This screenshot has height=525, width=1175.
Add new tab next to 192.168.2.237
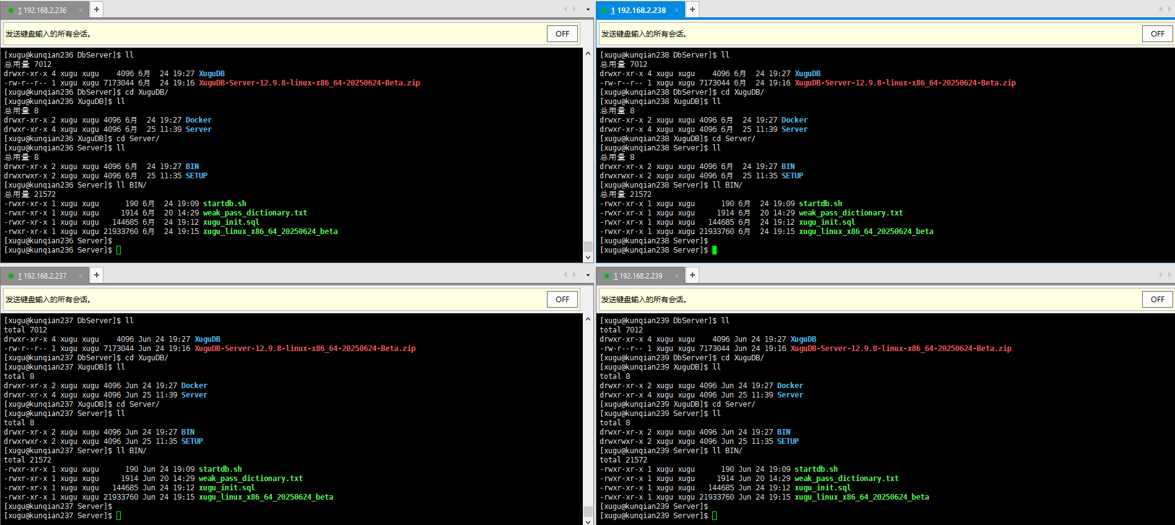[96, 276]
